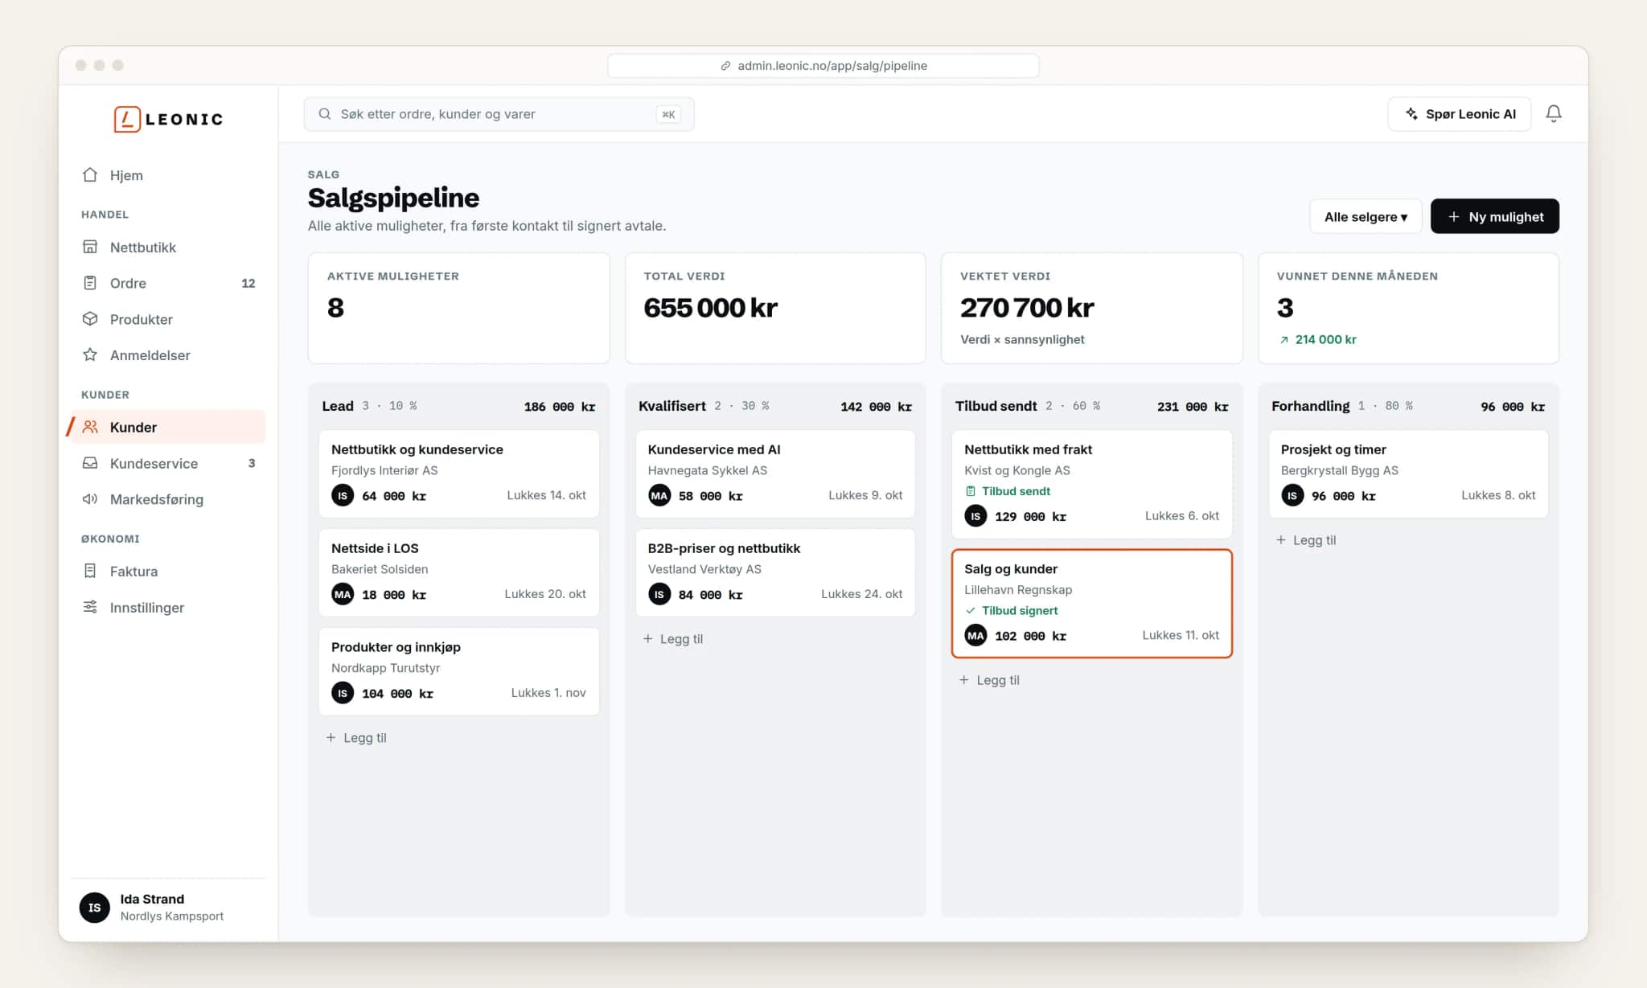This screenshot has height=988, width=1647.
Task: Click the Tilbud signert status label
Action: [x=1011, y=610]
